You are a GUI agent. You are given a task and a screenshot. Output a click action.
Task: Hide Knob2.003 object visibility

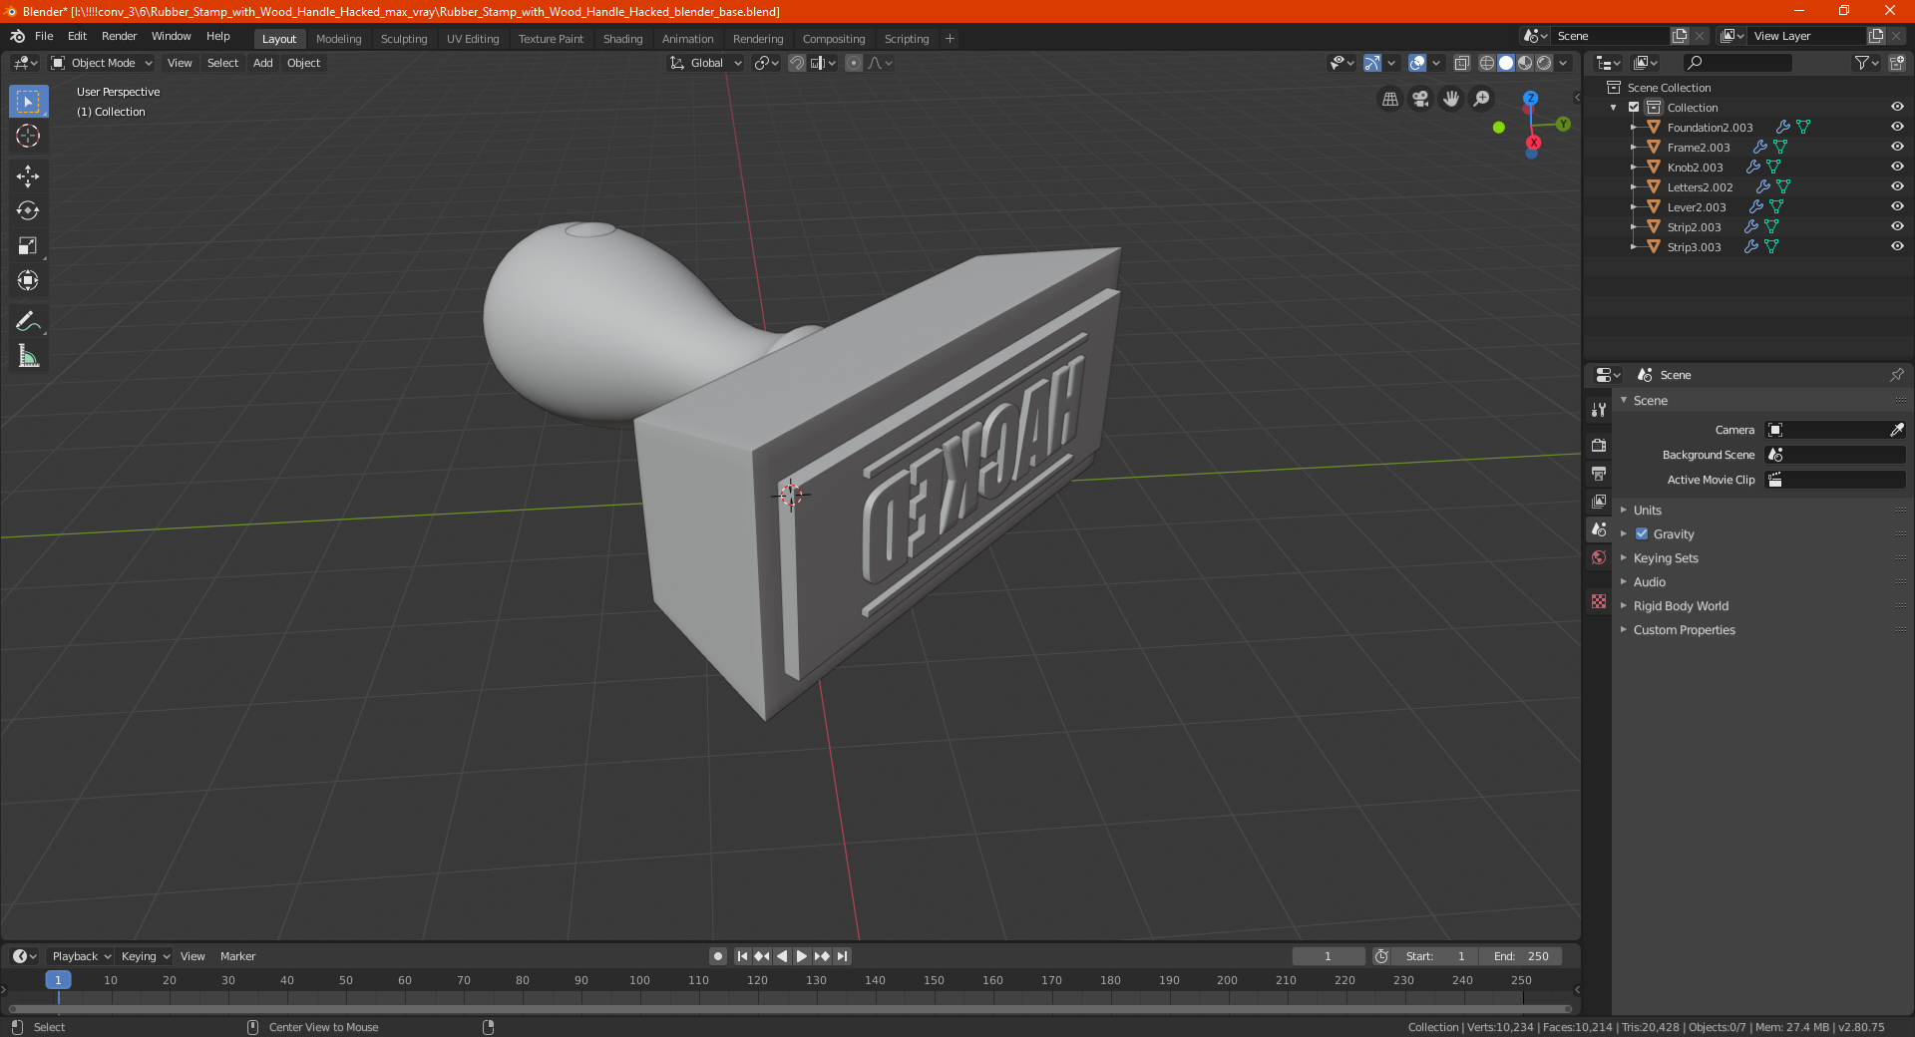click(1897, 167)
